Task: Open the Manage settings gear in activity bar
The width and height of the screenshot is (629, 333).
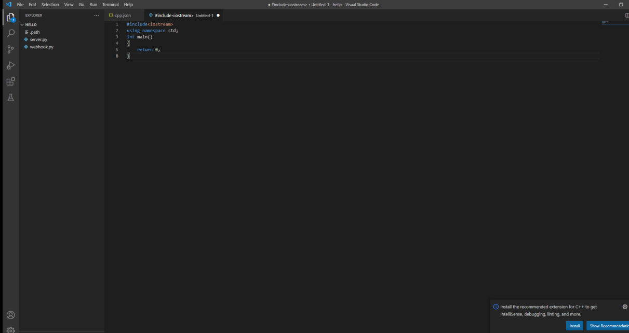Action: pyautogui.click(x=10, y=328)
